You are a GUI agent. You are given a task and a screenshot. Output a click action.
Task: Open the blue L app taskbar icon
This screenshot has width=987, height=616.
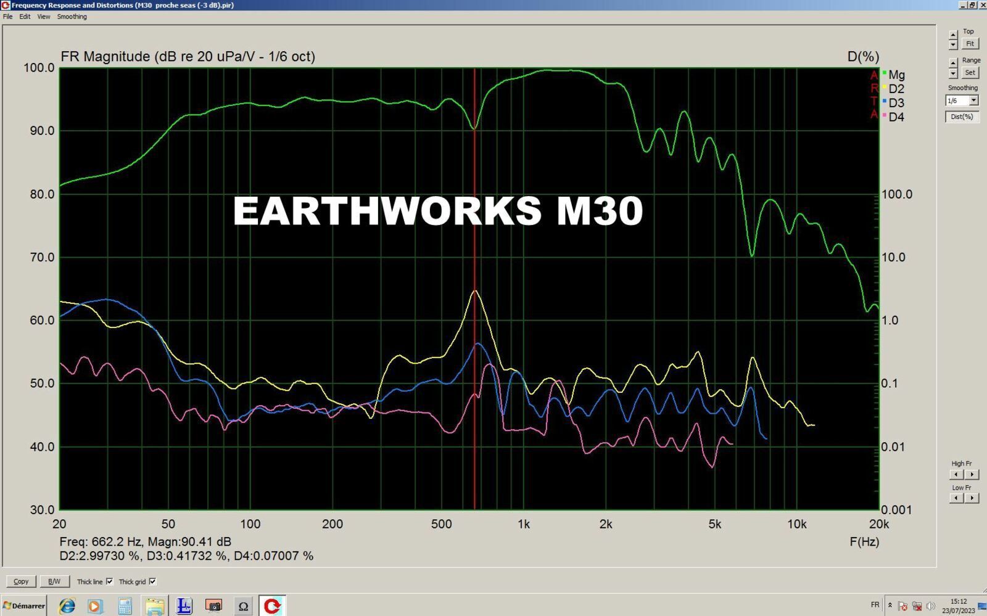point(184,606)
